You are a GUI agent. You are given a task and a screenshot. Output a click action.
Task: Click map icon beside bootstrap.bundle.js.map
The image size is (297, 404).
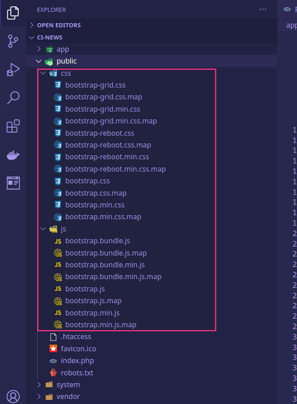[x=58, y=253]
